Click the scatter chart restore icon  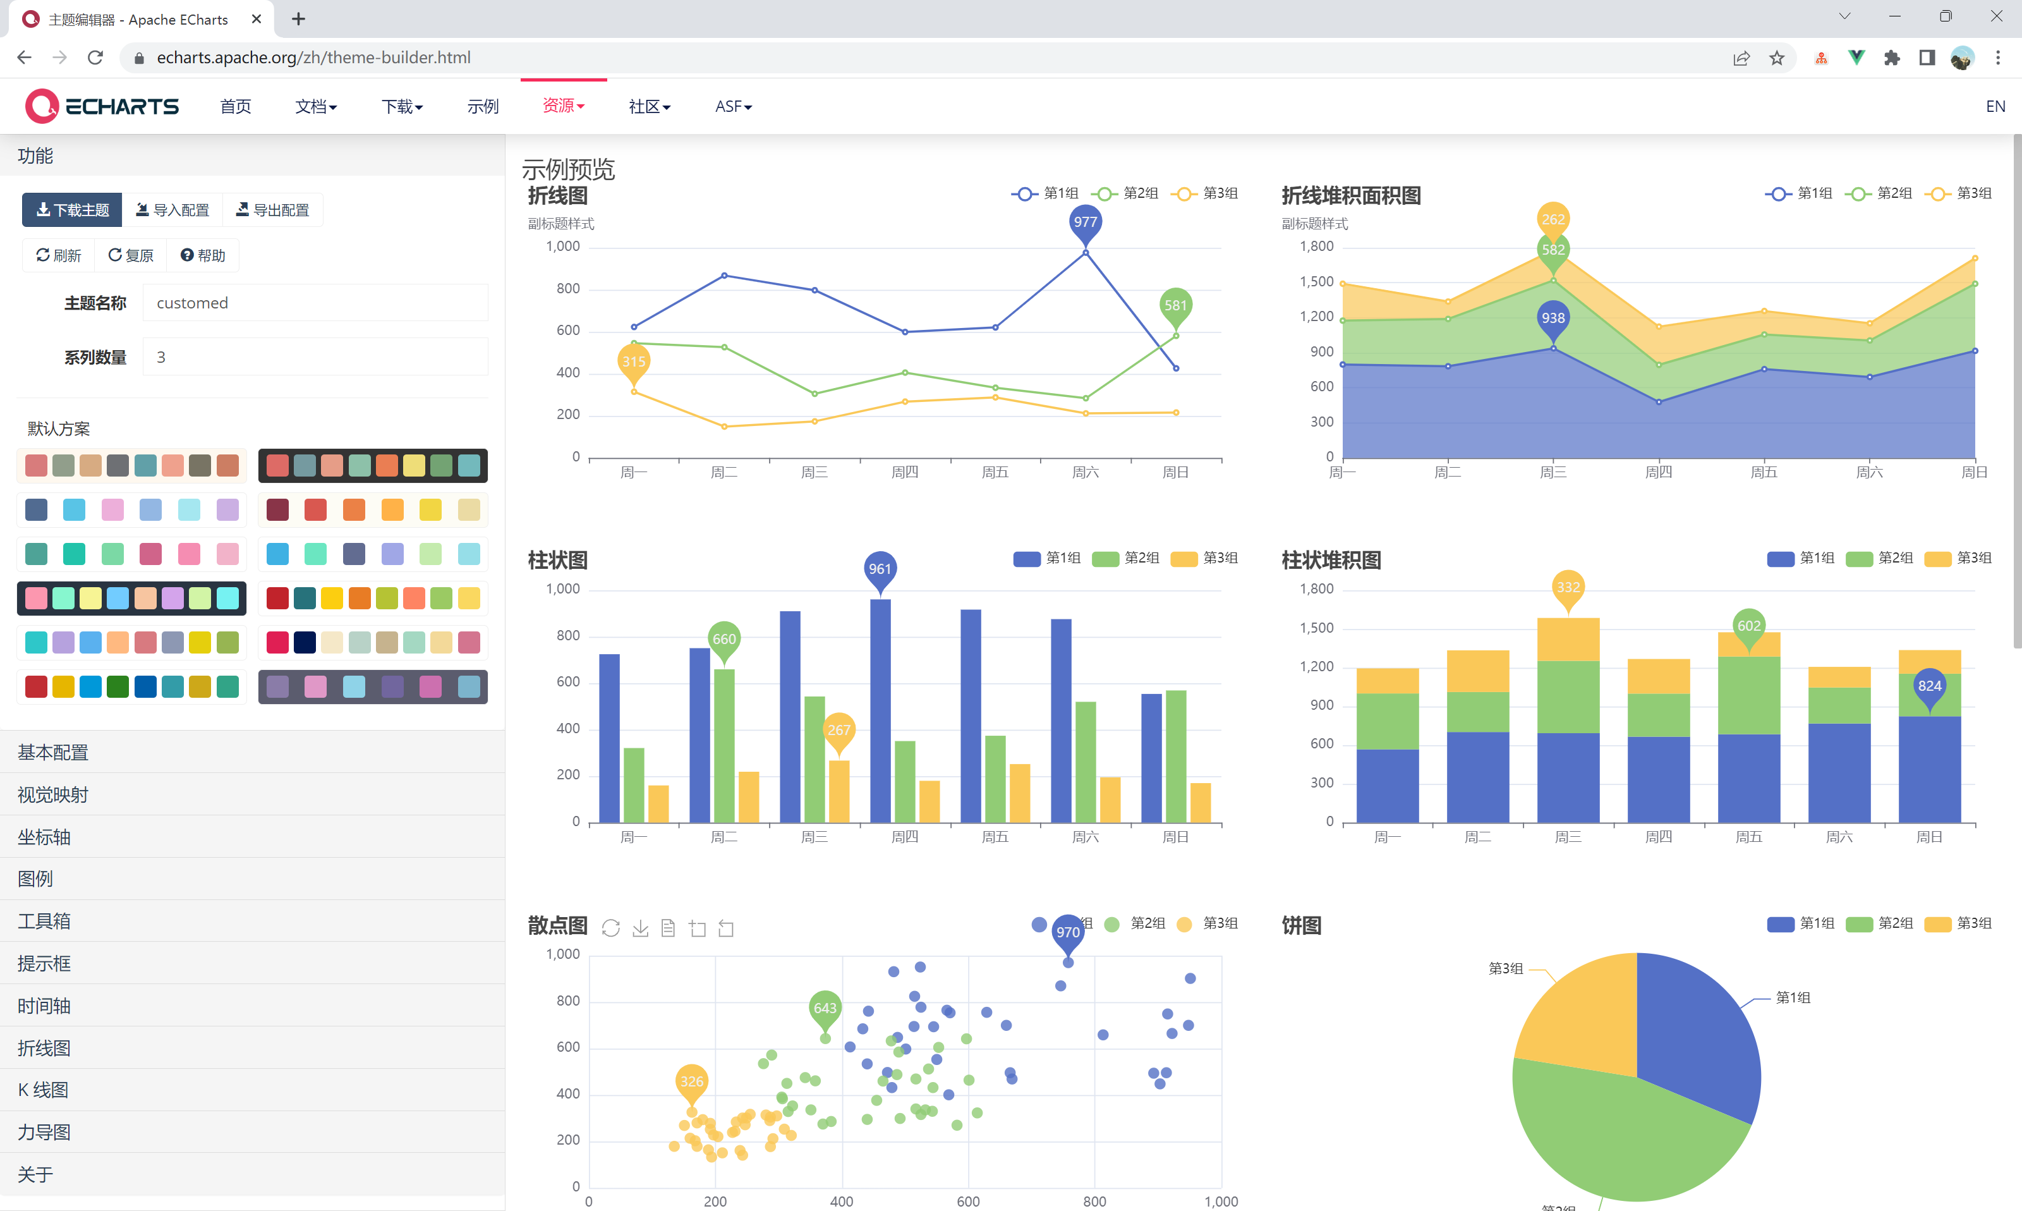click(x=611, y=928)
